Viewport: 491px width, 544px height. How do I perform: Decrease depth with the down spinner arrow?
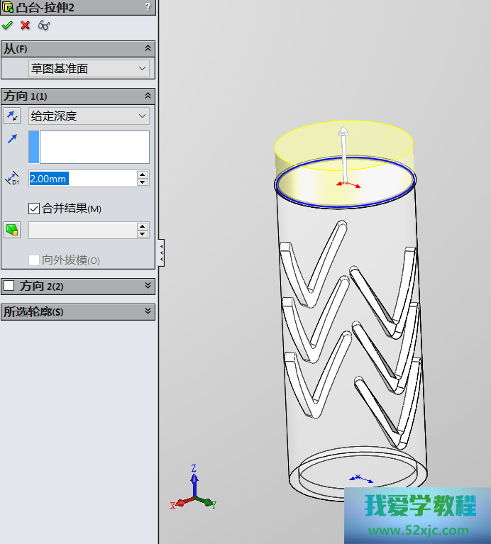143,183
